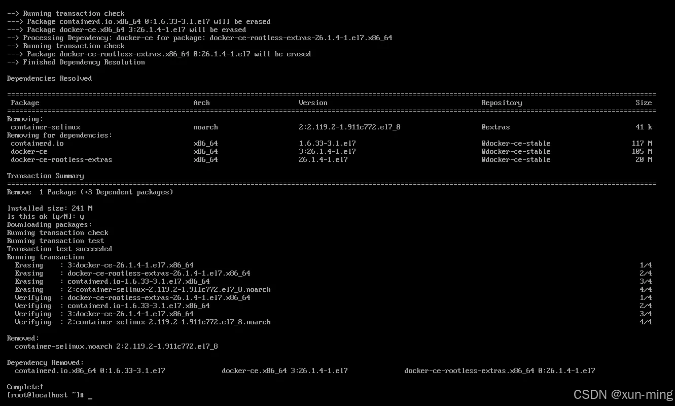This screenshot has width=675, height=406.
Task: Click the 'Downloading packages:' line
Action: pos(49,224)
